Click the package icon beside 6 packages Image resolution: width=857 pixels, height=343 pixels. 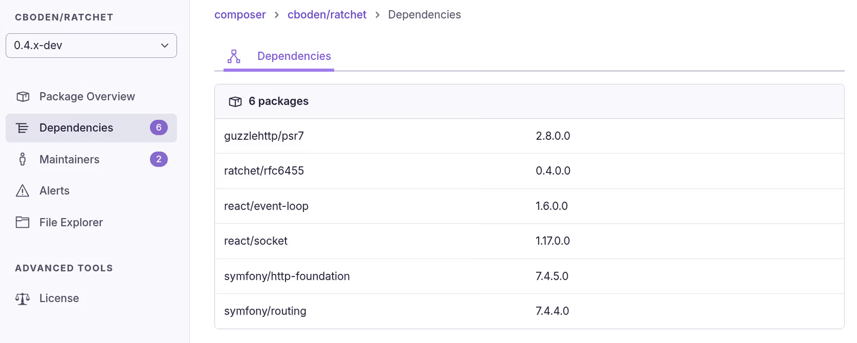235,102
